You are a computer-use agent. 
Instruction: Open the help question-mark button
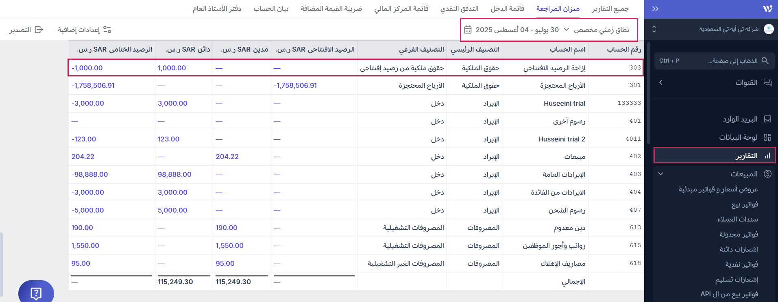click(36, 293)
